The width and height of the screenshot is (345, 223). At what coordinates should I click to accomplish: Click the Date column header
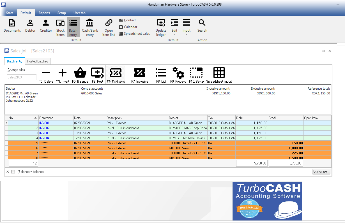pos(89,118)
